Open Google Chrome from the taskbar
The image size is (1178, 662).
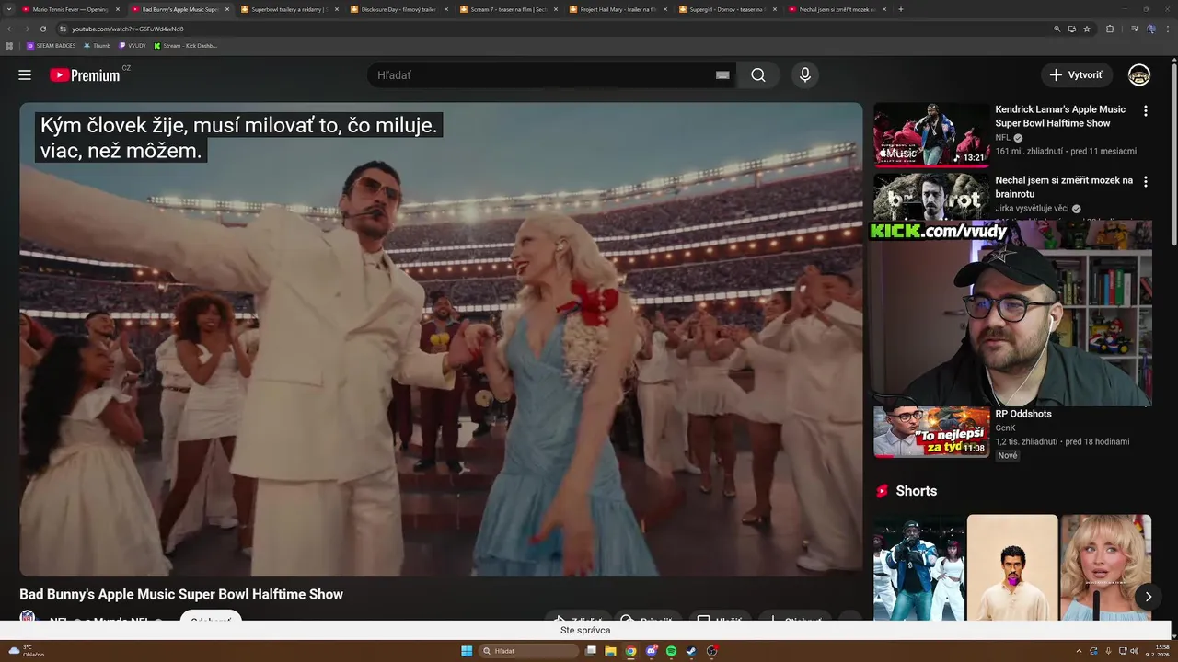pos(630,651)
